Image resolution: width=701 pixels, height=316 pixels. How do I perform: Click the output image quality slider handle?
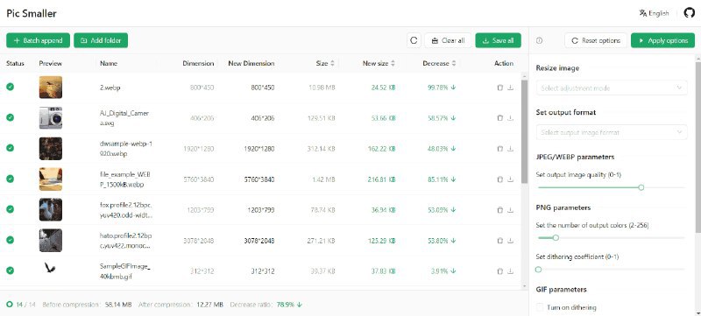[x=641, y=187]
